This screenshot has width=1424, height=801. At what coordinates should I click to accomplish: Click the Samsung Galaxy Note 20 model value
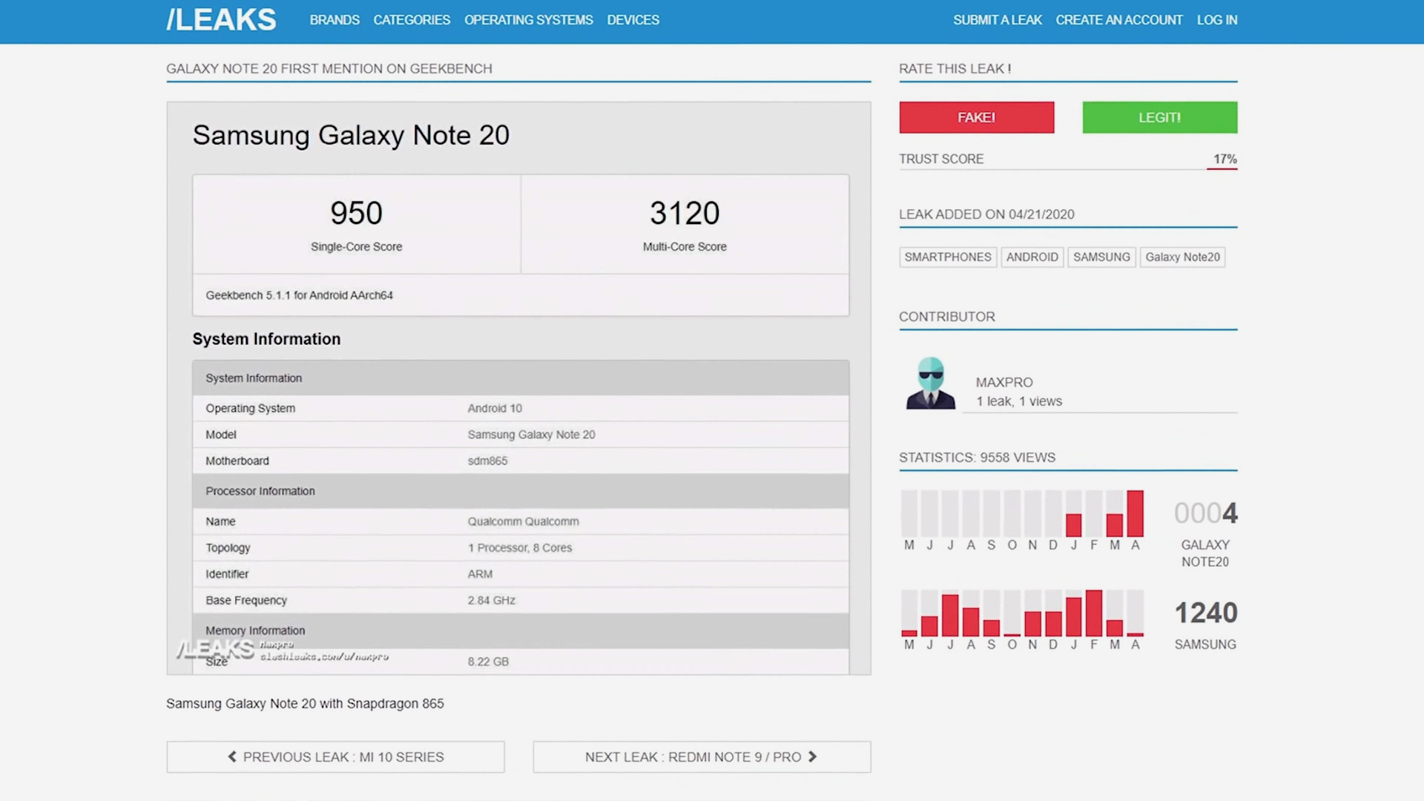(x=531, y=435)
